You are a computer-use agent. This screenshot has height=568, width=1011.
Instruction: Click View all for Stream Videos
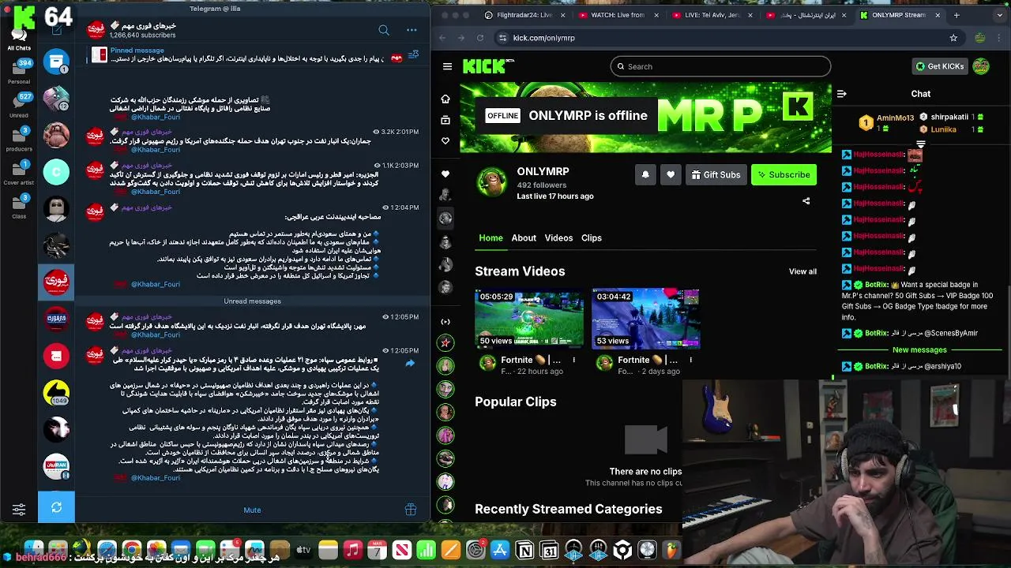click(x=802, y=271)
